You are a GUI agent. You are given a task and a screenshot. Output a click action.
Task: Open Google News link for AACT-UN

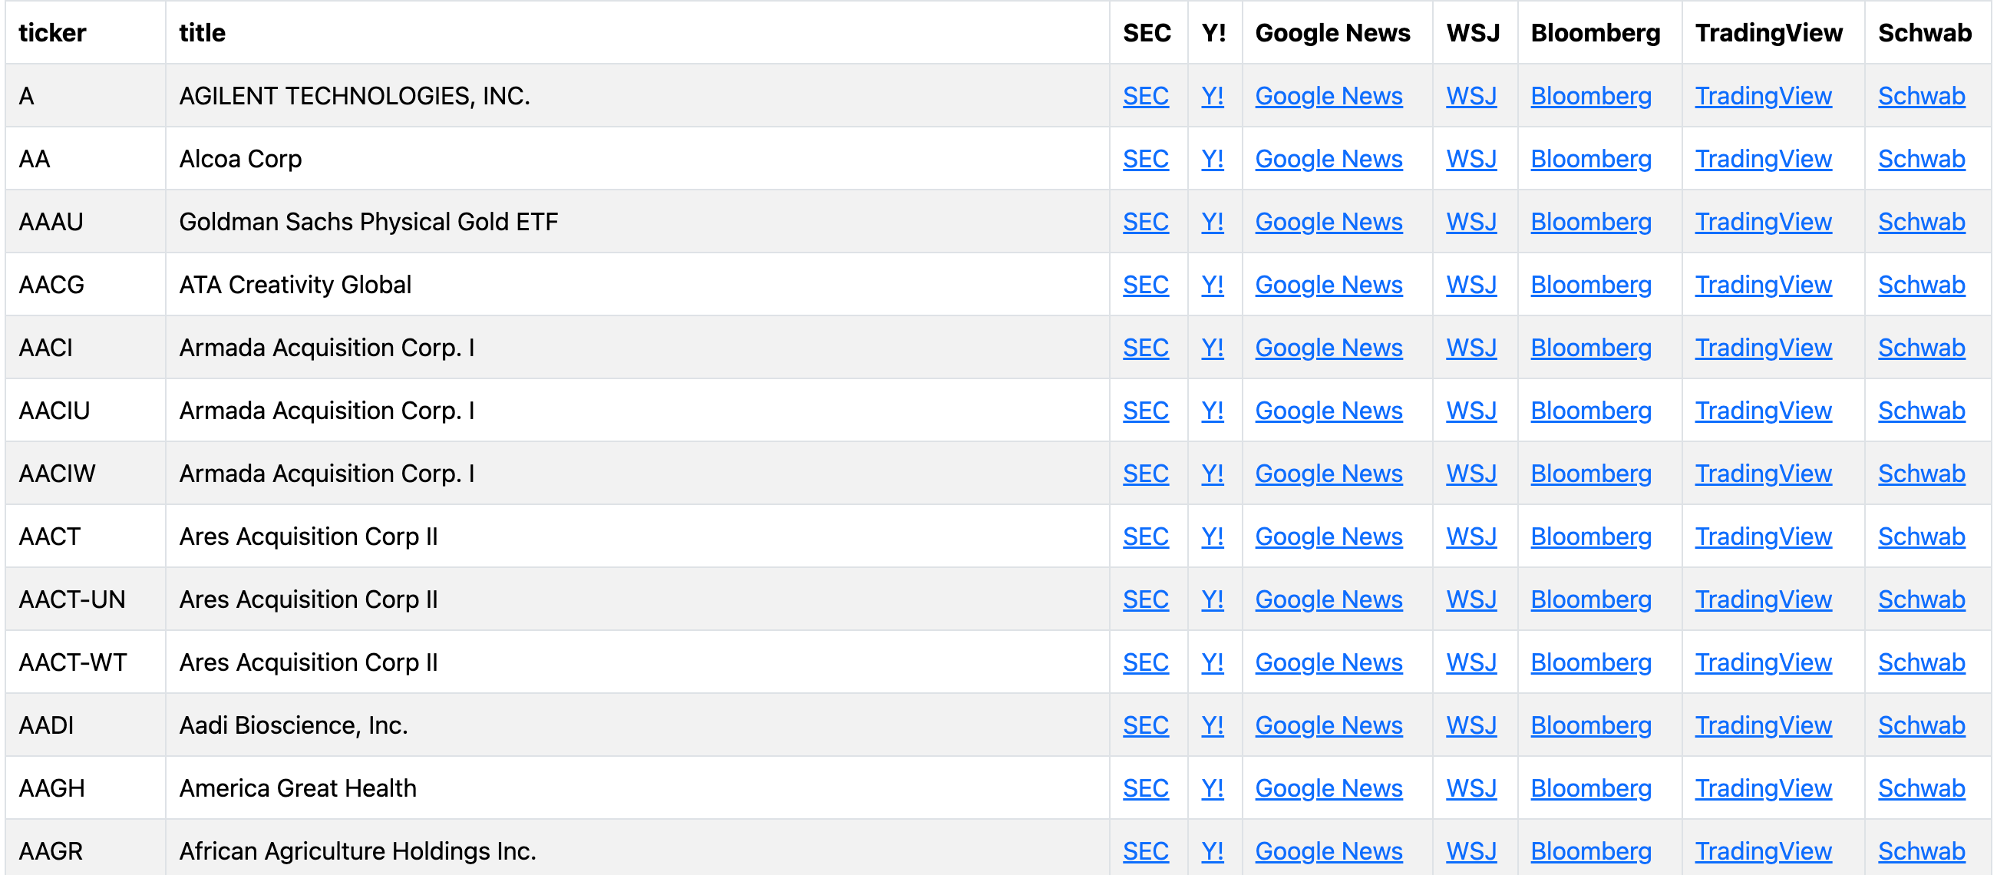[1328, 599]
